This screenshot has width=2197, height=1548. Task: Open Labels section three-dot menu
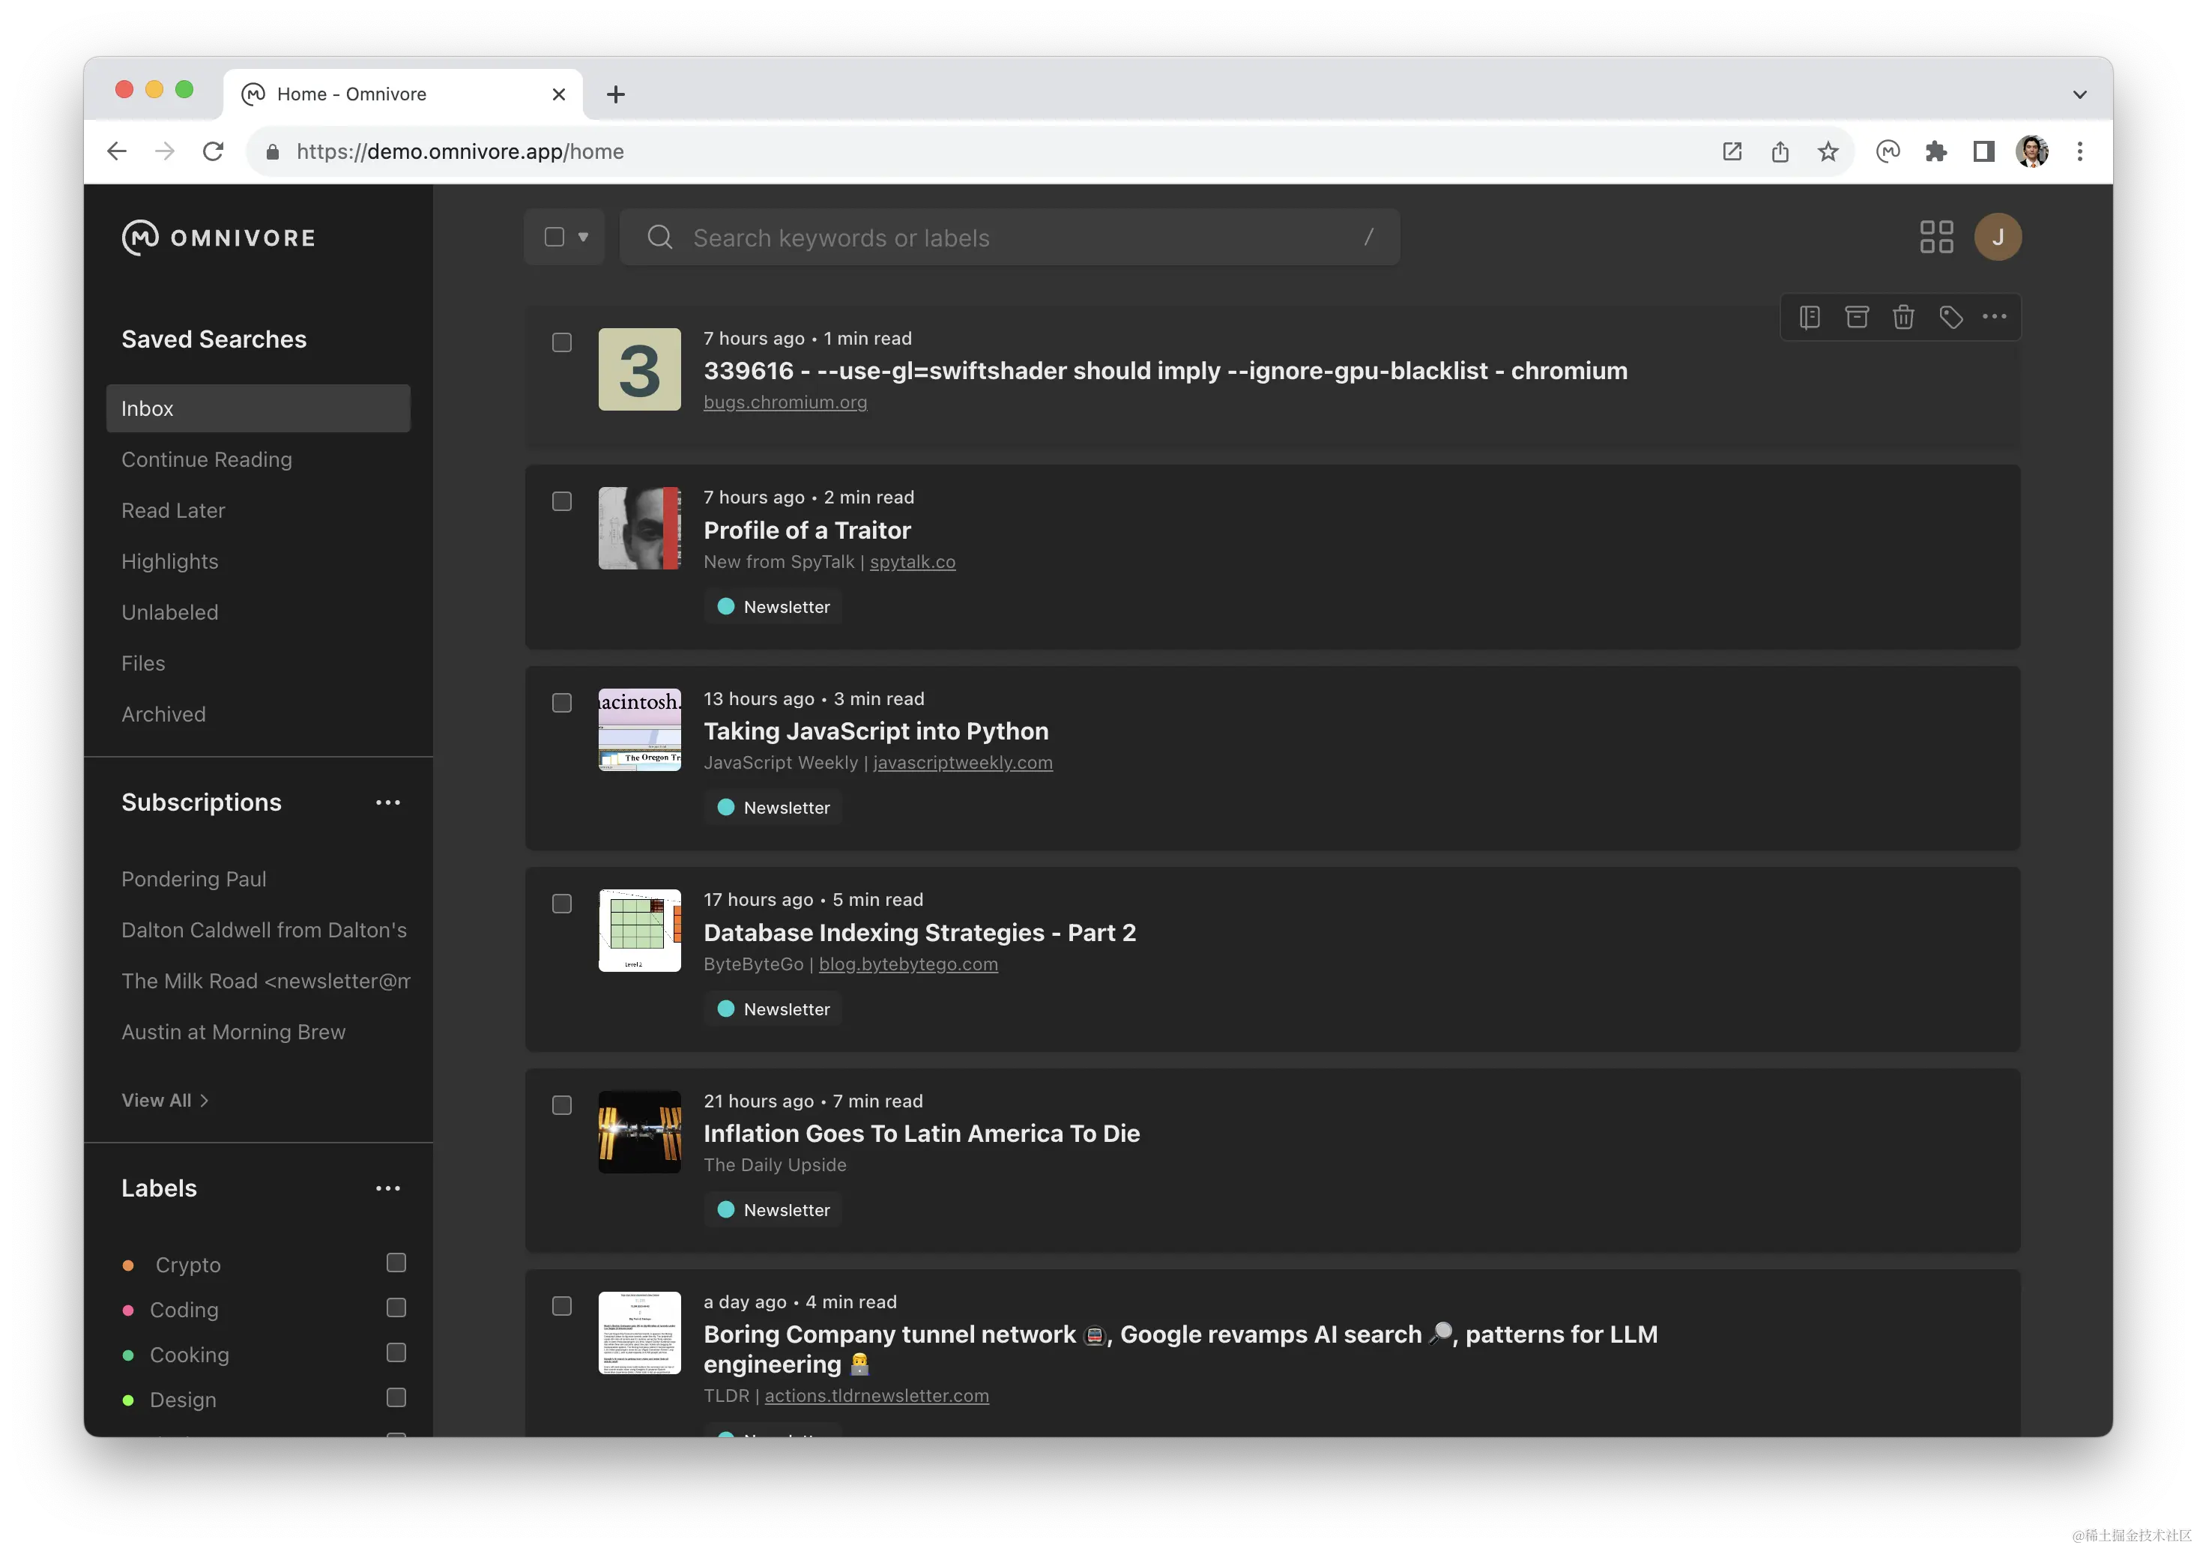387,1188
